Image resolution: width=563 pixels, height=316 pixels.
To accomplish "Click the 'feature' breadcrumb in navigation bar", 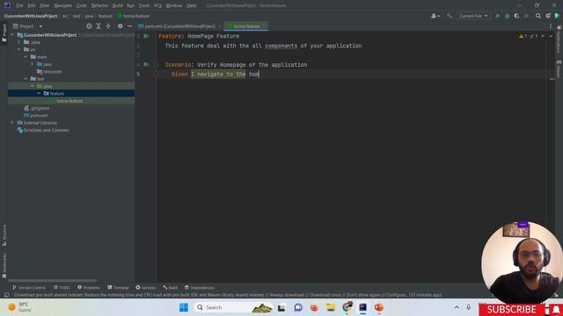I will (106, 16).
